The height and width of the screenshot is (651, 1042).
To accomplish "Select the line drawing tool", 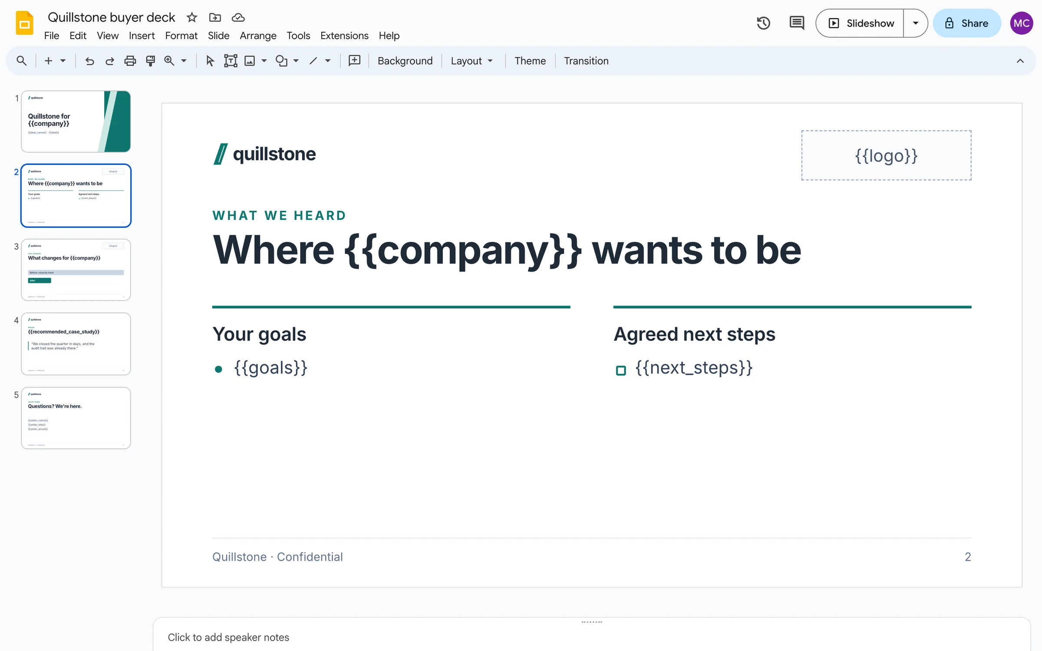I will 313,61.
